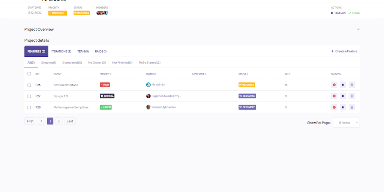Switch to the TEAM (5) tab
Image resolution: width=384 pixels, height=192 pixels.
point(83,51)
